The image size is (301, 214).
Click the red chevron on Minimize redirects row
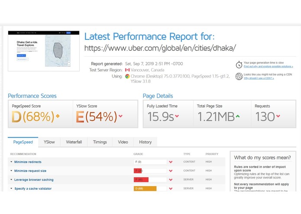point(171,162)
